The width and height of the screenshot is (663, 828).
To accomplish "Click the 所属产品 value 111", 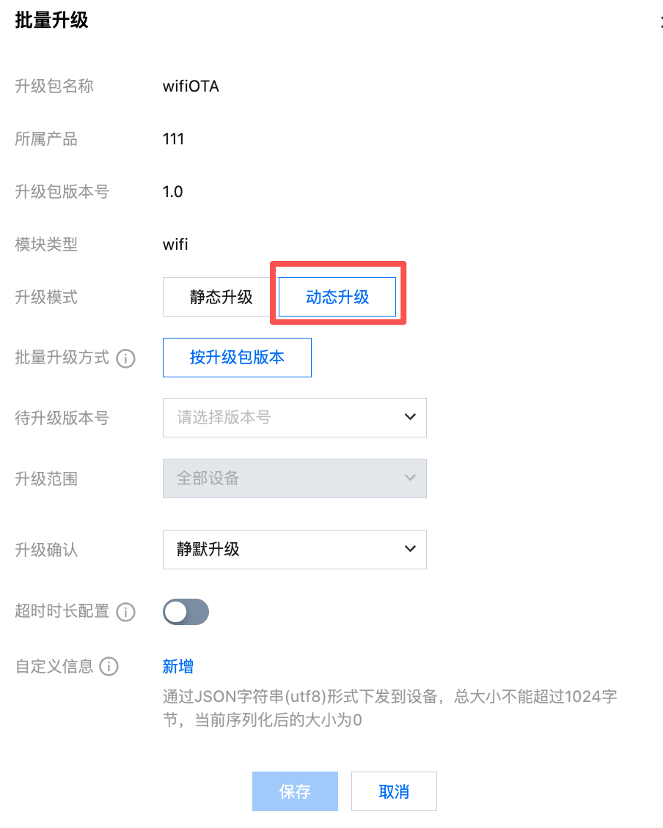I will (x=173, y=139).
